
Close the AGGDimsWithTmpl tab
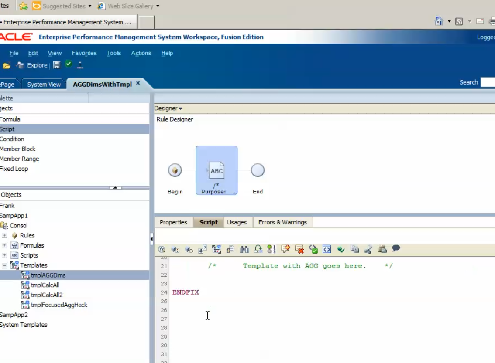(x=138, y=83)
